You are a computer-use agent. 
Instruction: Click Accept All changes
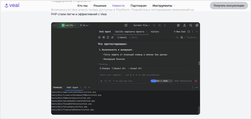point(134,68)
